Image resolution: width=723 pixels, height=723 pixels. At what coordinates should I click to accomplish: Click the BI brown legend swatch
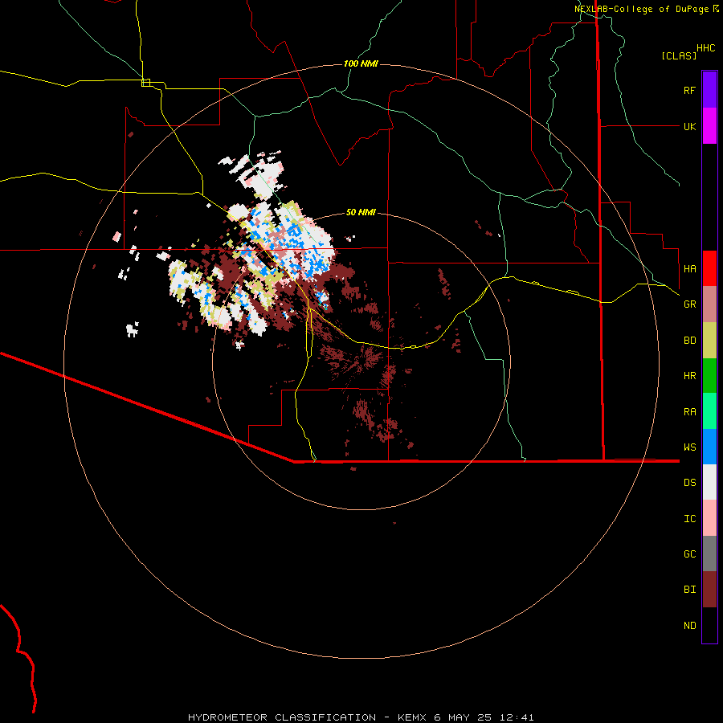coord(709,590)
